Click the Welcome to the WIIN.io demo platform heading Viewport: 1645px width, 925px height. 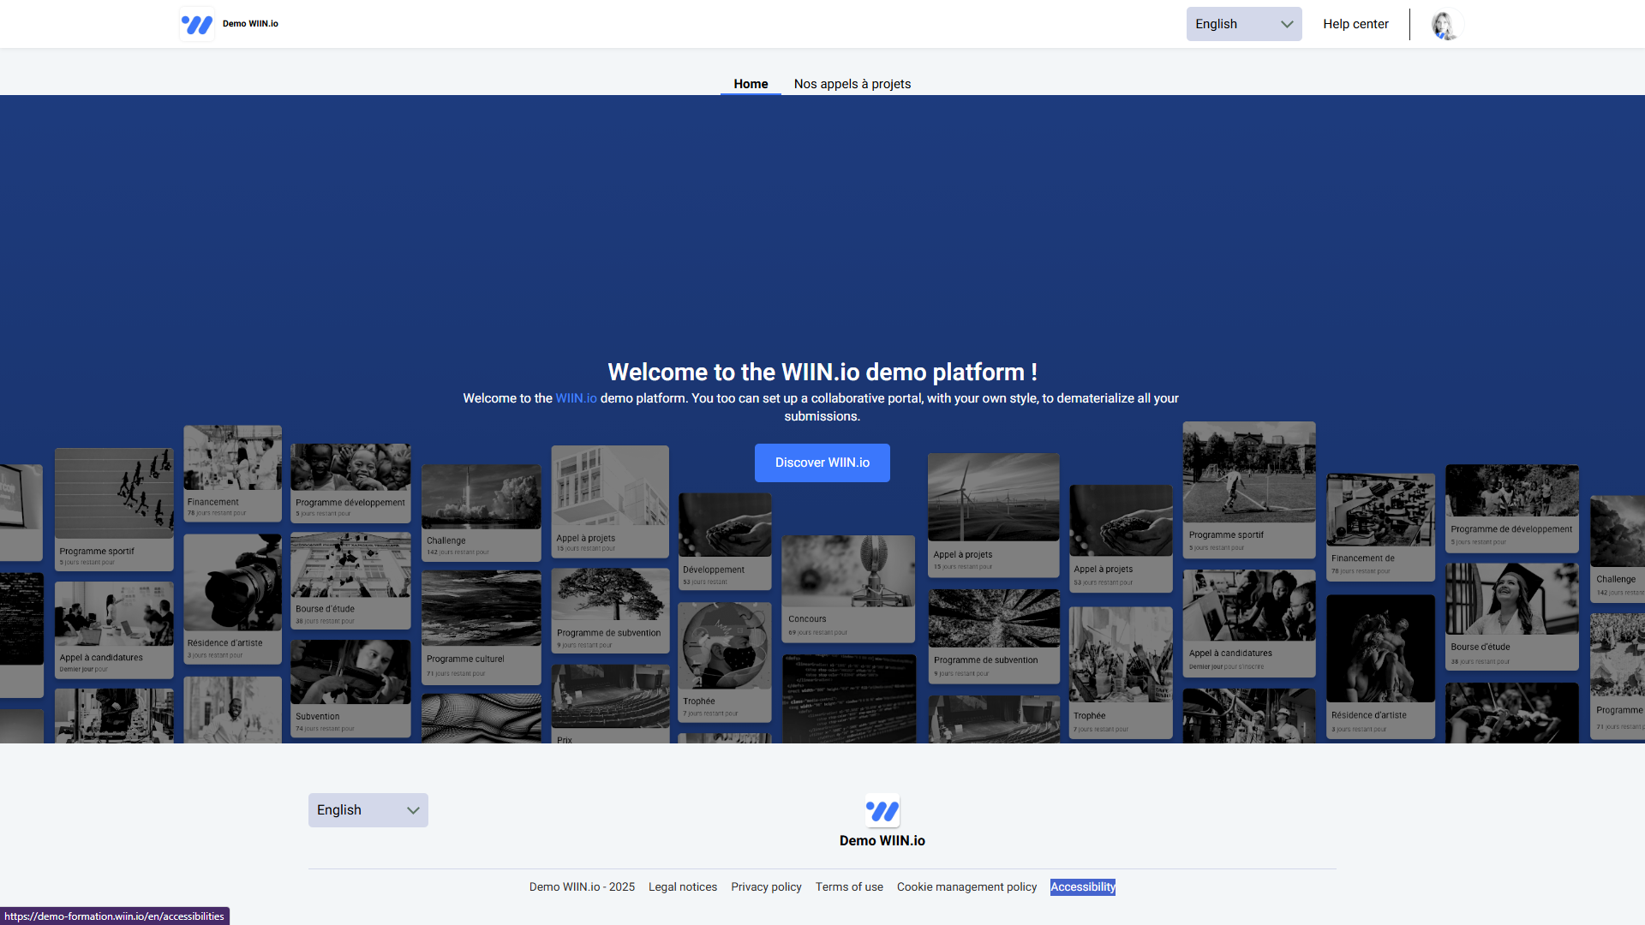[822, 372]
